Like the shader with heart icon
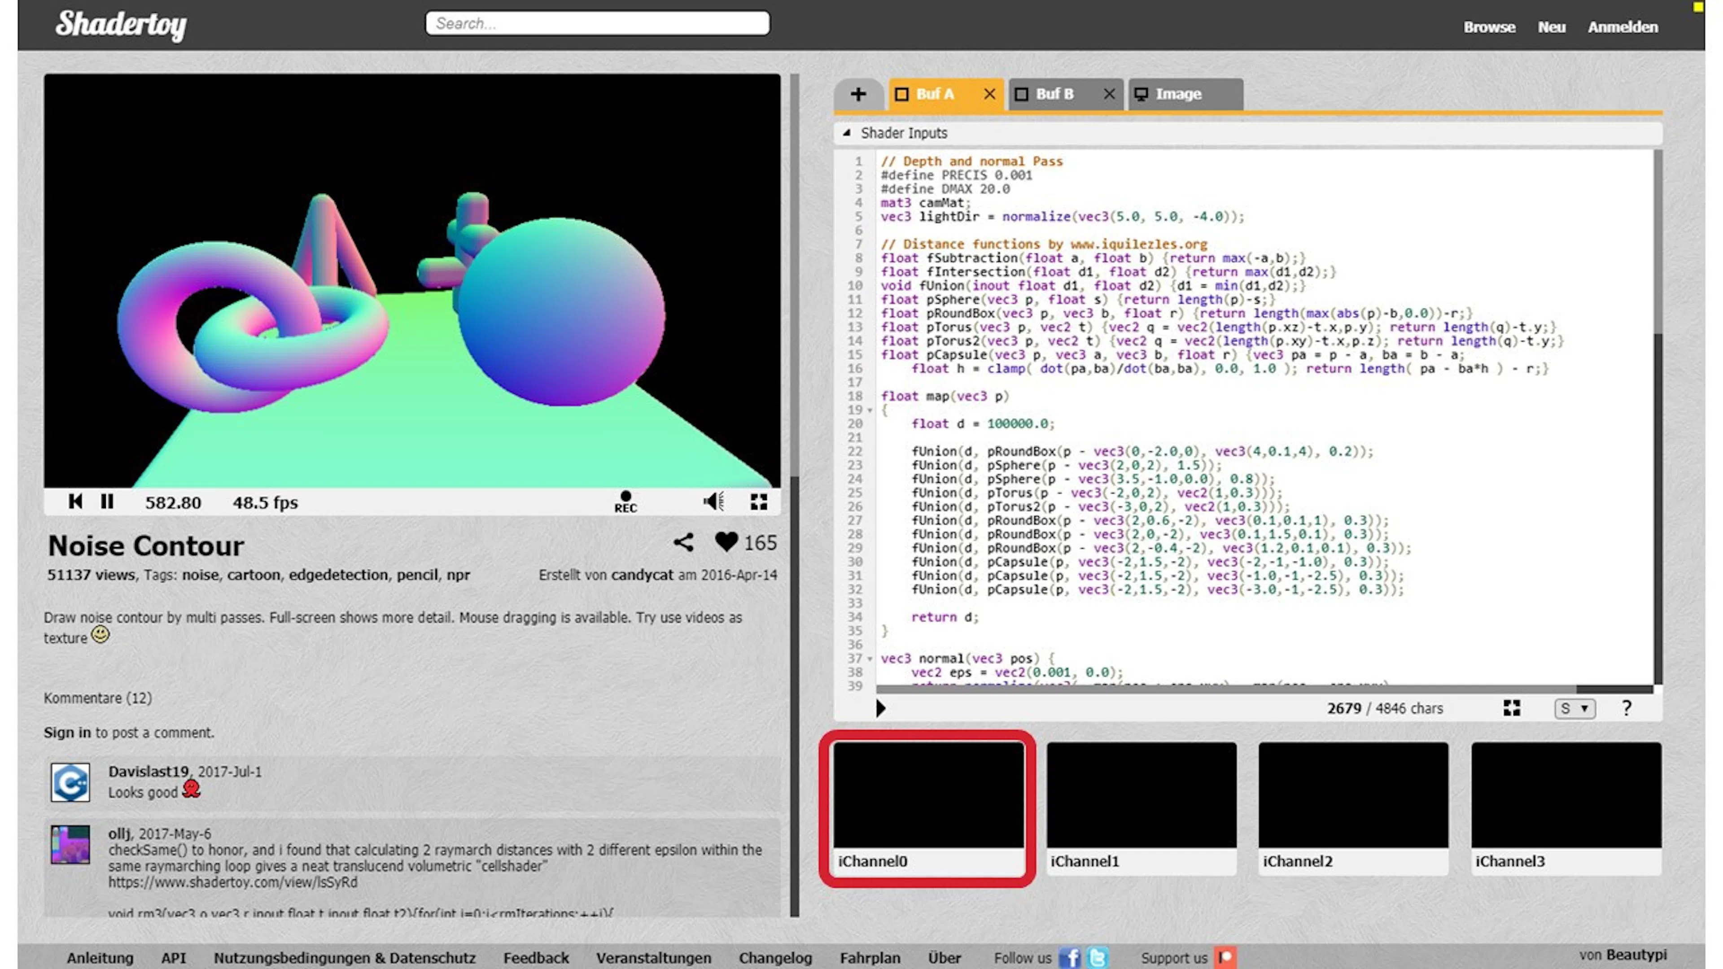Screen dimensions: 1723x969 [x=726, y=541]
